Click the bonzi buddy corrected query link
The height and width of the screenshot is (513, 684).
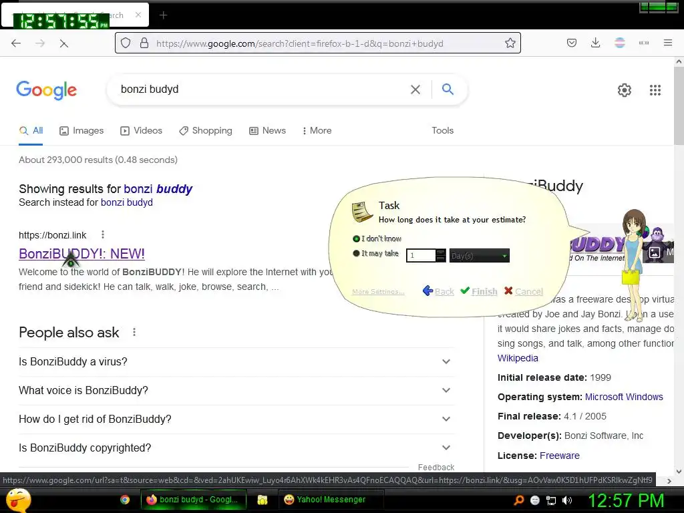(x=158, y=189)
